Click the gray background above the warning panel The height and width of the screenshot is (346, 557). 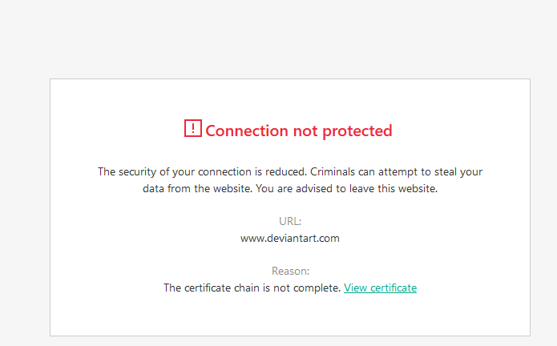(x=278, y=40)
